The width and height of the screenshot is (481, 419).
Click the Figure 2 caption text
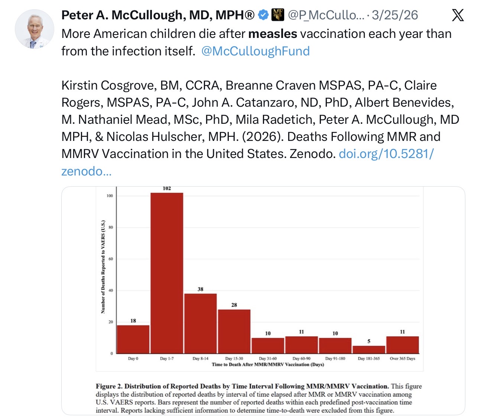pyautogui.click(x=259, y=398)
